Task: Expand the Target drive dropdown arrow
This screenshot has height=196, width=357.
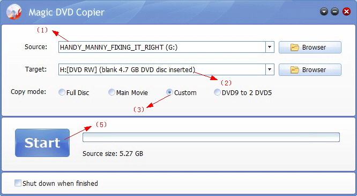Action: 270,69
